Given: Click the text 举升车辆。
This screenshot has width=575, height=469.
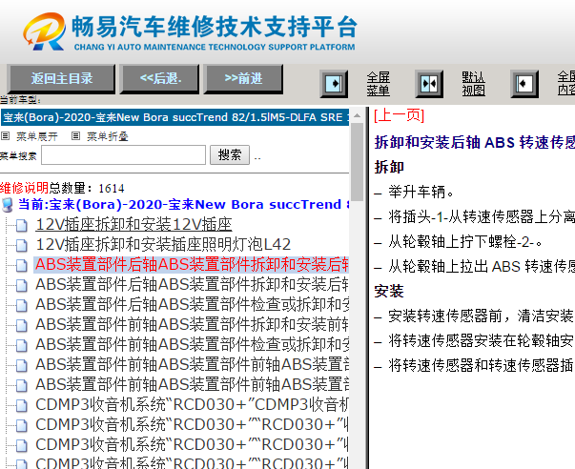Looking at the screenshot, I should pos(421,192).
